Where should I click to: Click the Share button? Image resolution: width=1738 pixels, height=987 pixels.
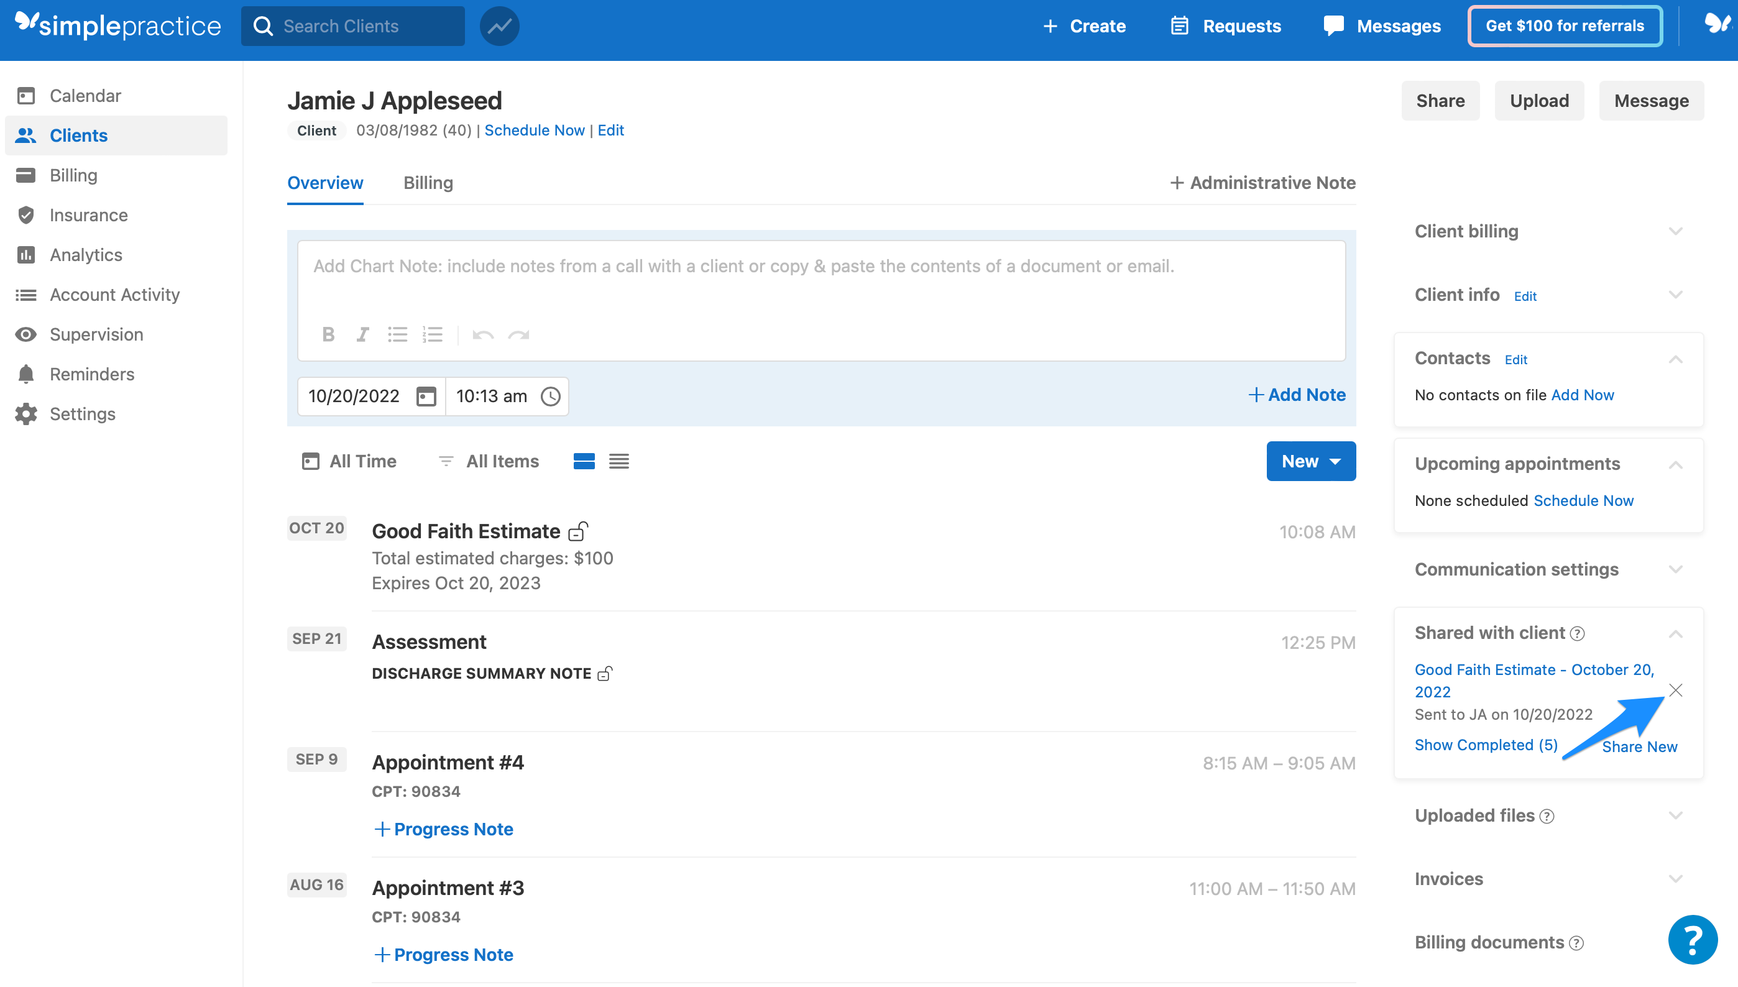[1440, 101]
